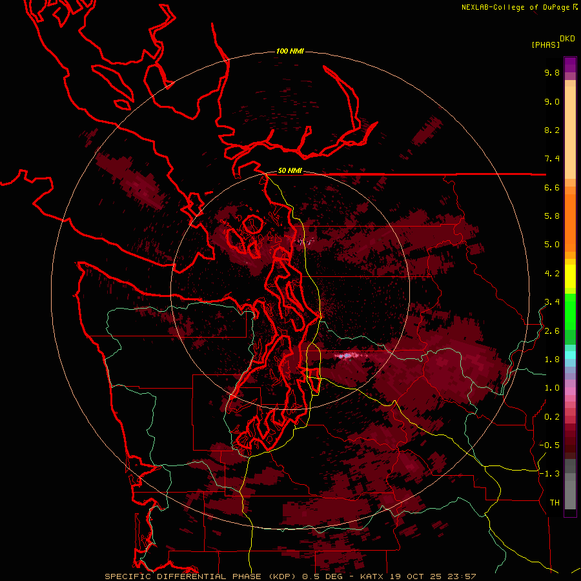581x581 pixels.
Task: Select the 2.6 legend value
Action: (x=552, y=331)
